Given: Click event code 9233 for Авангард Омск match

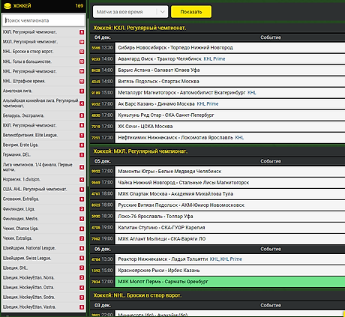Looking at the screenshot, I should [96, 59].
